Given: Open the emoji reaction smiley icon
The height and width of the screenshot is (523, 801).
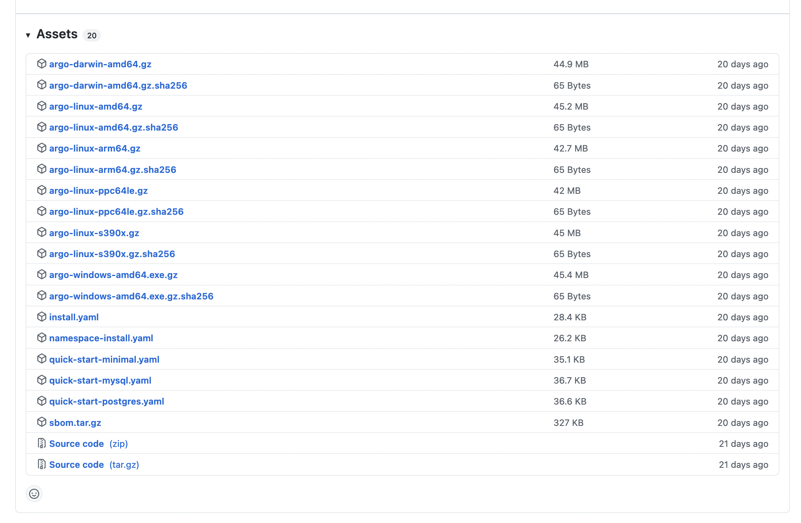Looking at the screenshot, I should (34, 493).
